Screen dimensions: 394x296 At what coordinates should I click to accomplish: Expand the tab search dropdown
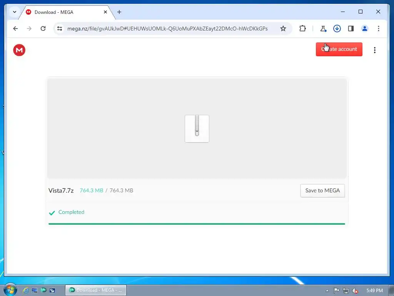(15, 12)
